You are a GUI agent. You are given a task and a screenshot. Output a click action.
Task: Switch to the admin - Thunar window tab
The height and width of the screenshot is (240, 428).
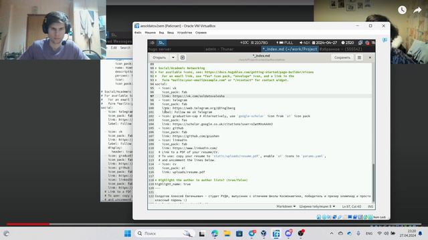[x=219, y=49]
